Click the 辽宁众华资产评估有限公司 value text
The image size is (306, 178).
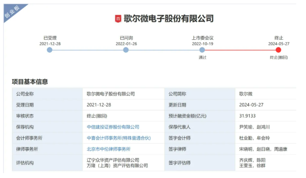(113, 160)
